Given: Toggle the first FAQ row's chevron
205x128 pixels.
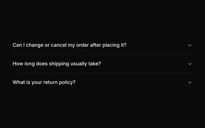Looking at the screenshot, I should (x=190, y=45).
